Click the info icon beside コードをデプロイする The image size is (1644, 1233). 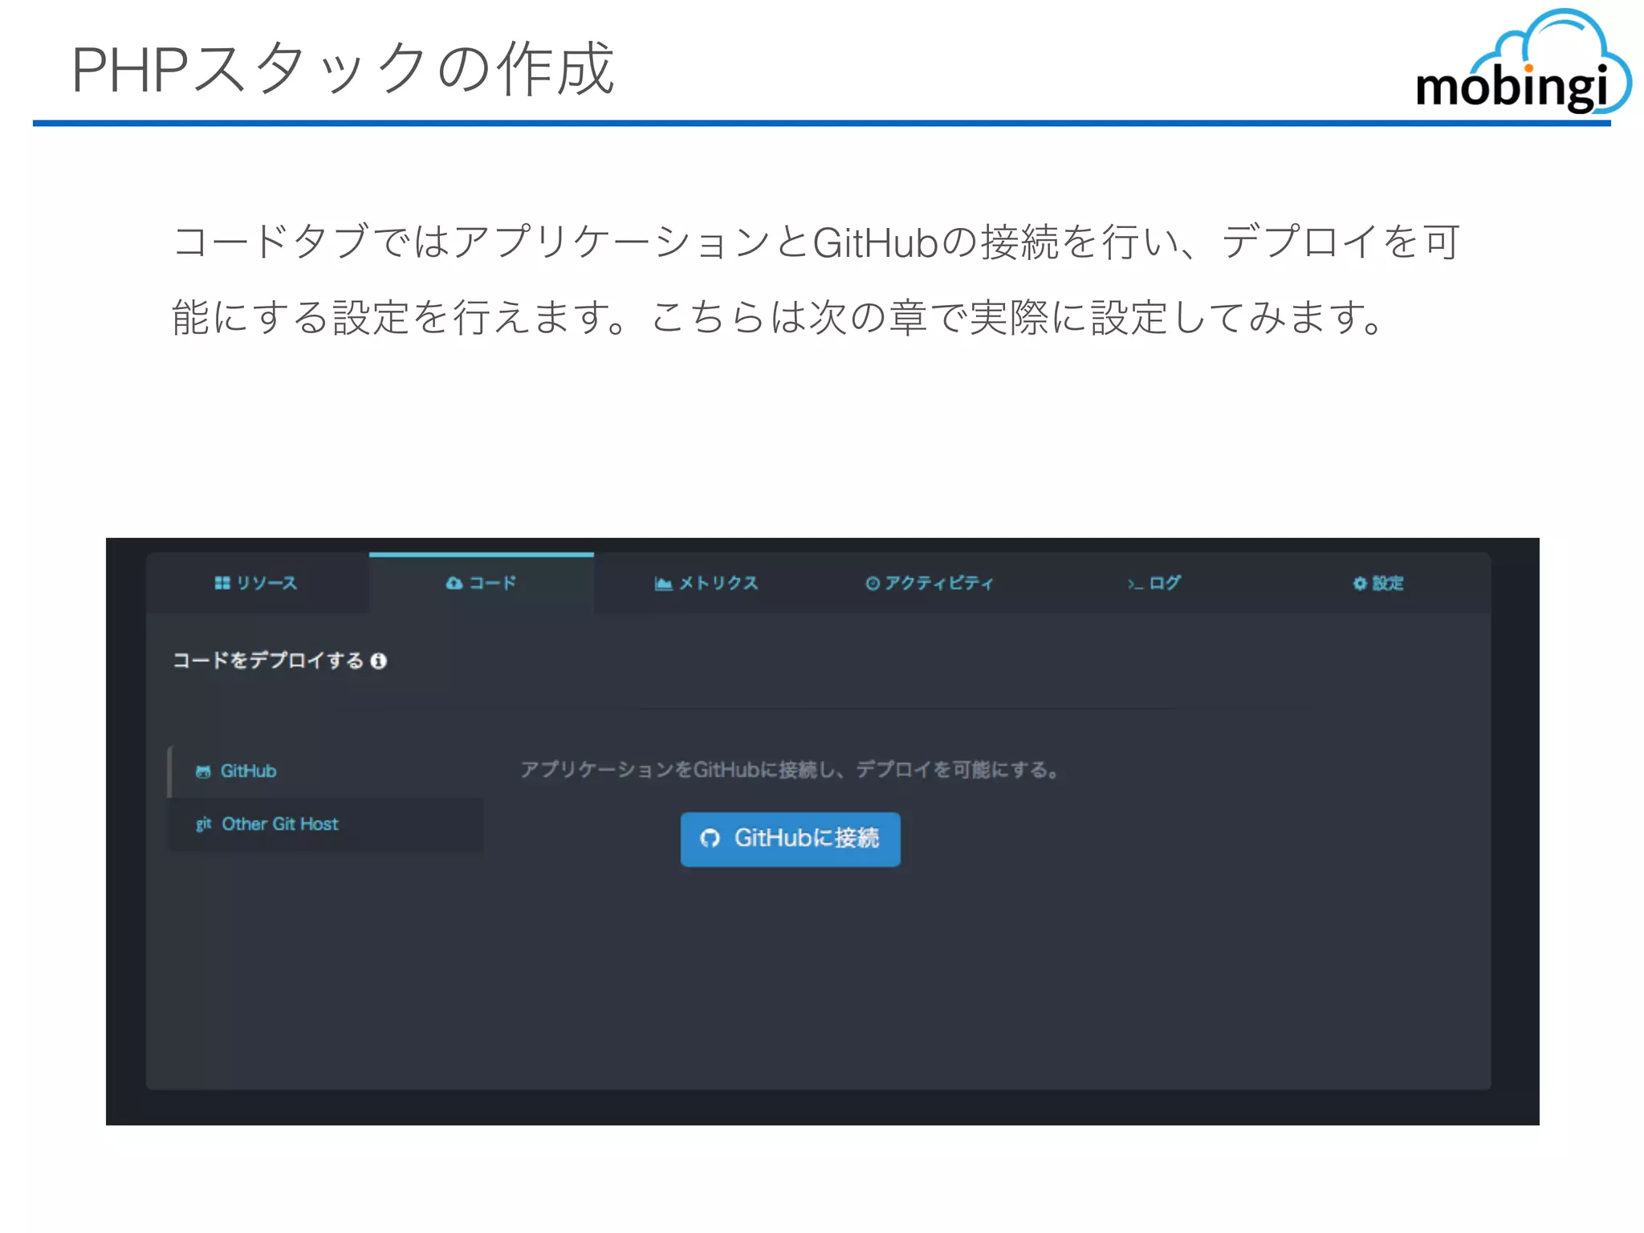(379, 661)
